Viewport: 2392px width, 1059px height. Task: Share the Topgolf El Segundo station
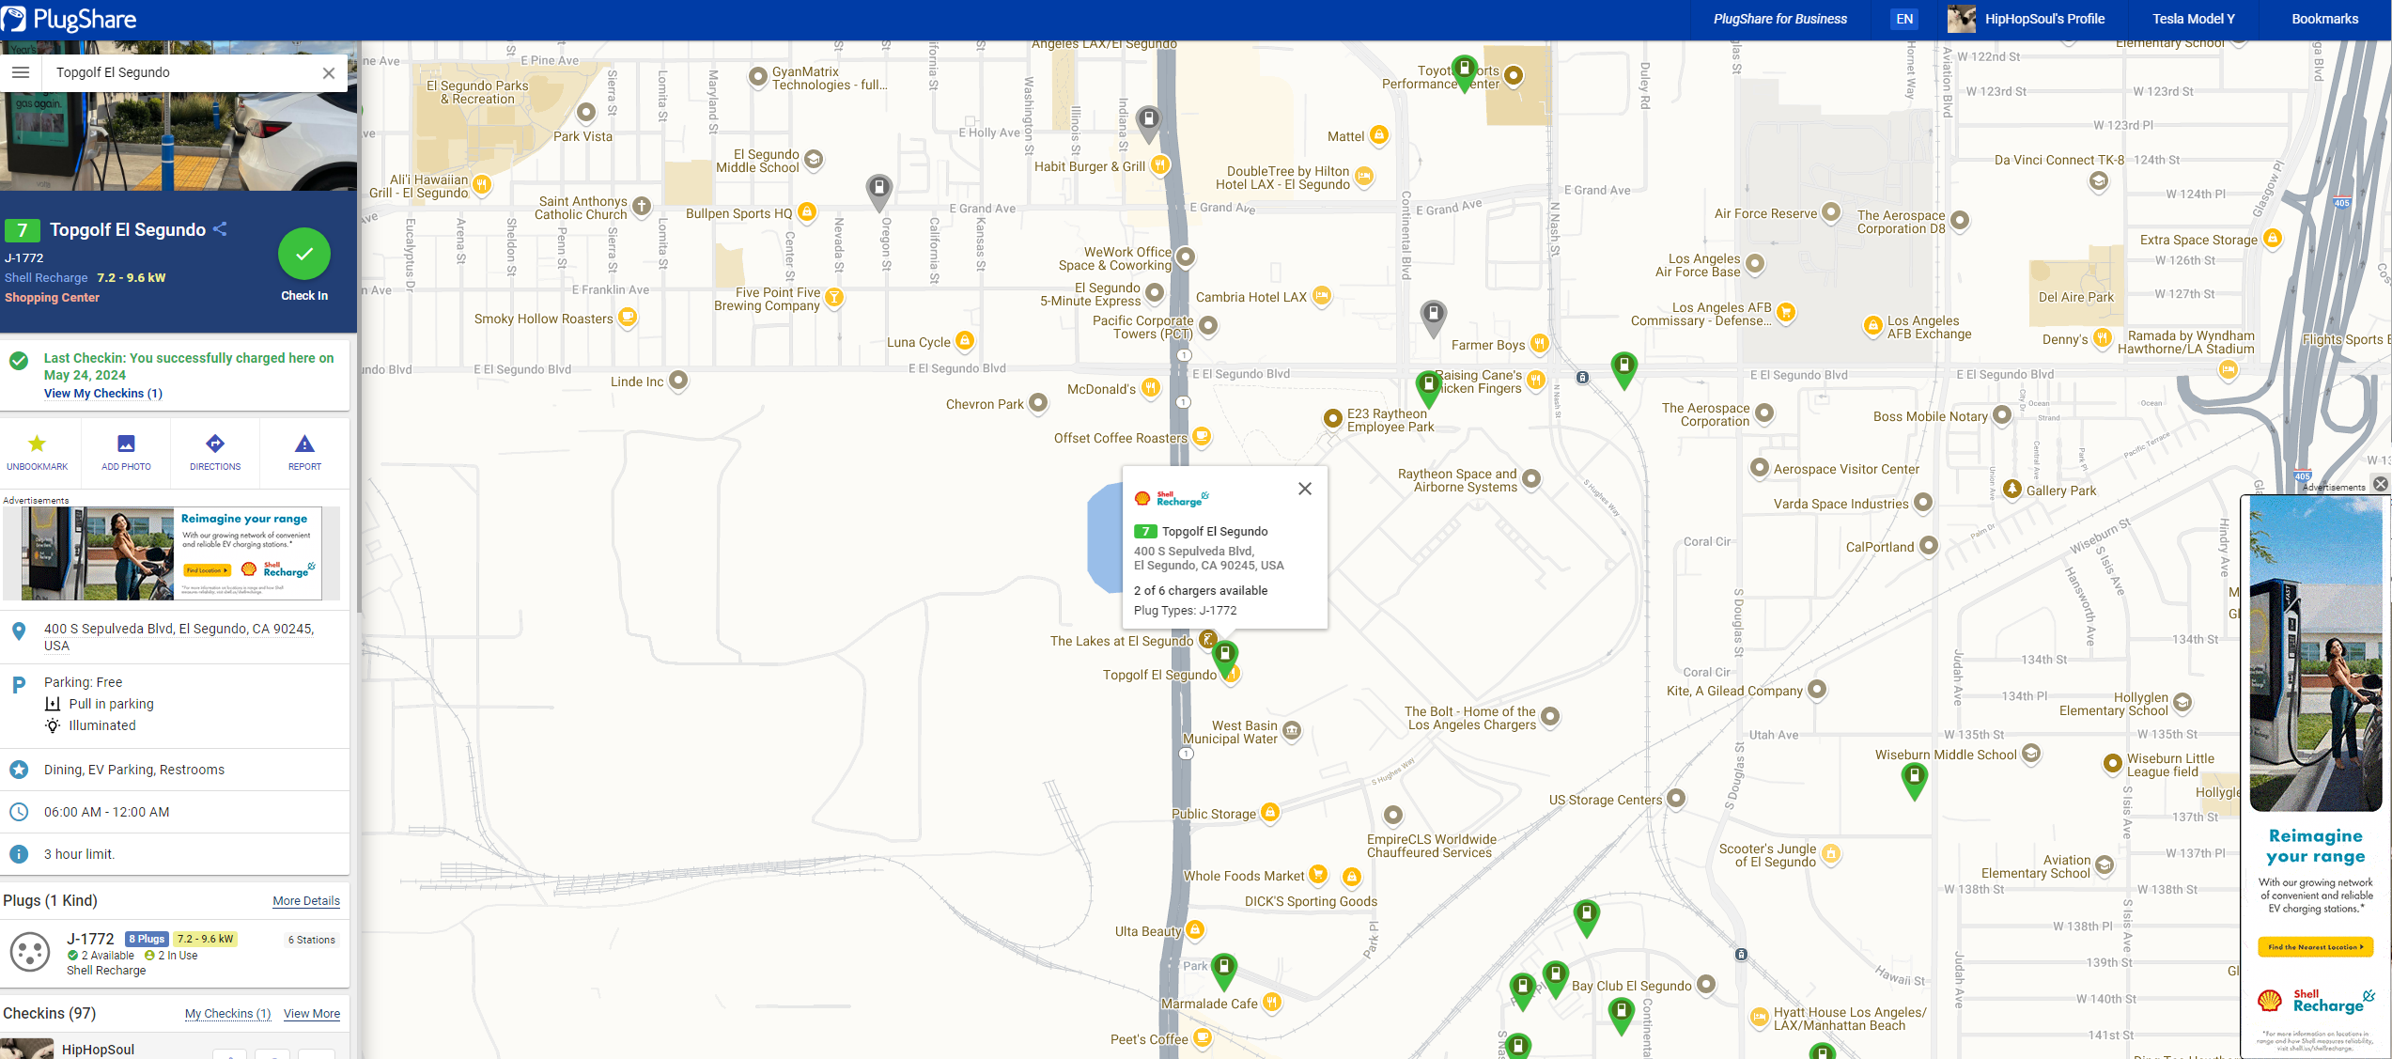click(x=220, y=229)
